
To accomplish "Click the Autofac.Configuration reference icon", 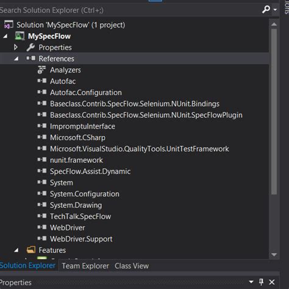I will point(42,92).
